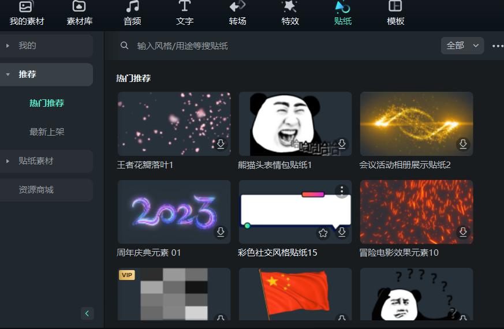Viewport: 504px width, 329px height.
Task: Select the golden glitter sticker thumbnail
Action: click(x=416, y=124)
